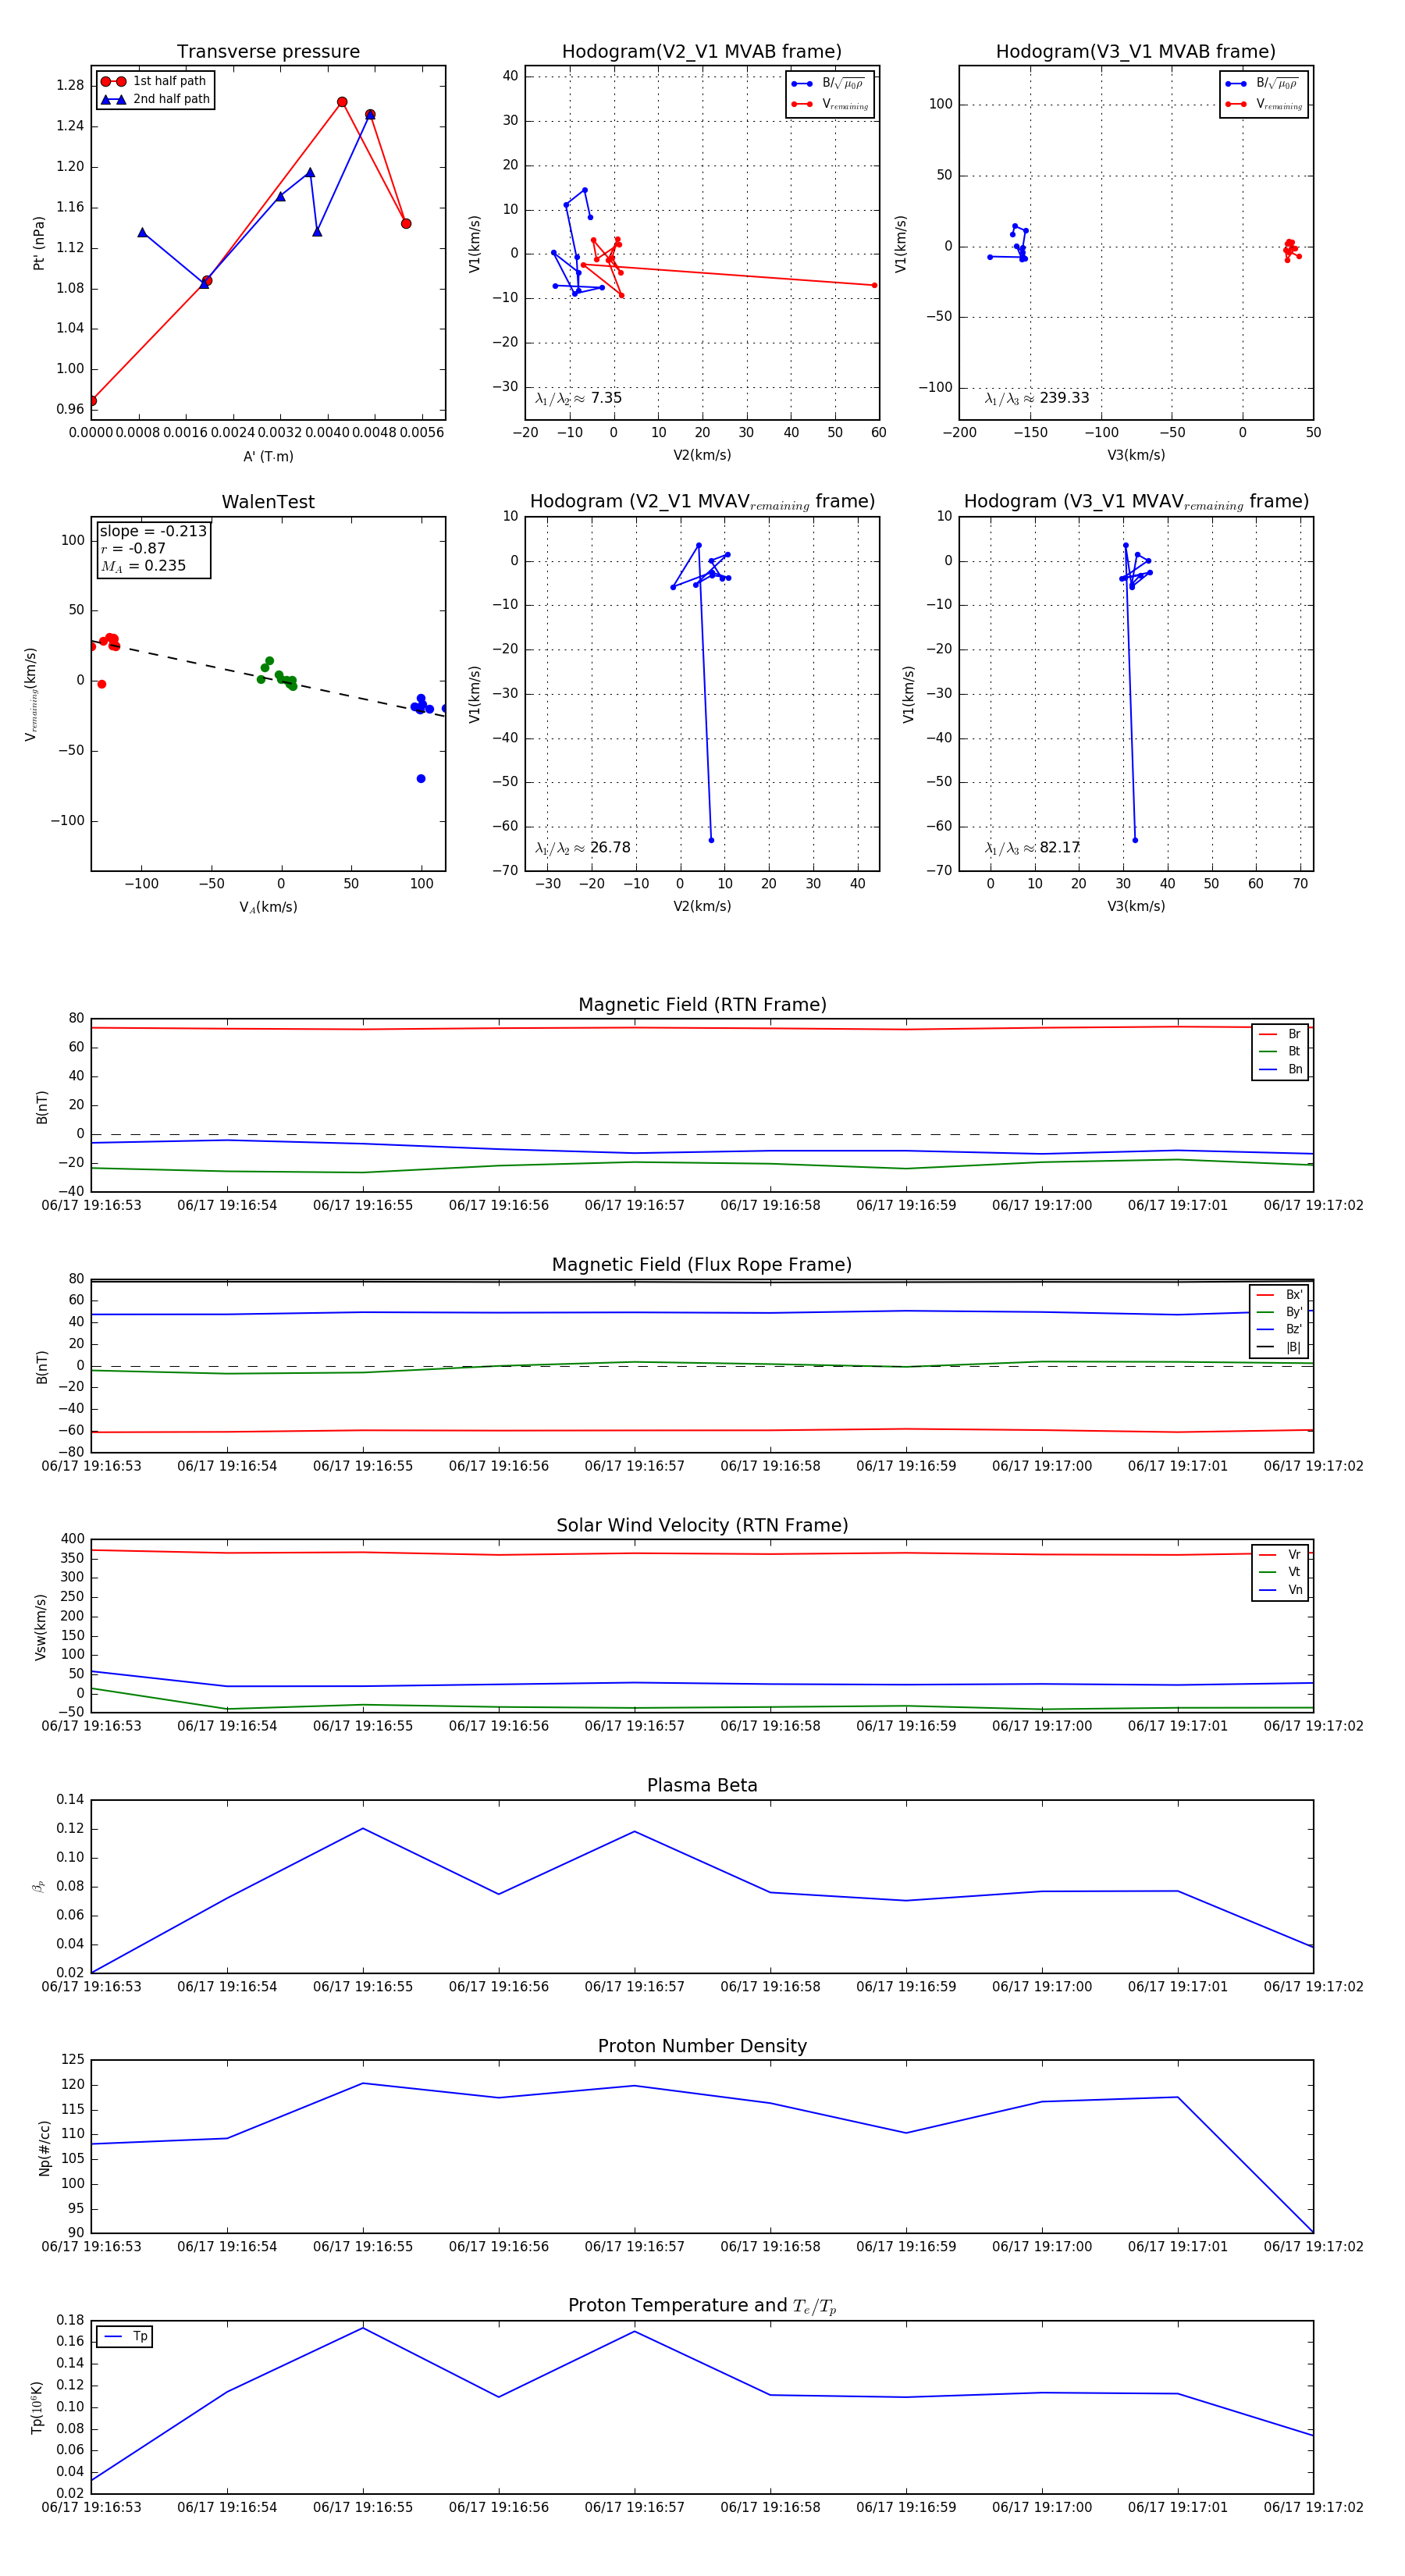Click the Bn legend entry in RTN magnetic field
This screenshot has height=2576, width=1405.
coord(1280,1069)
